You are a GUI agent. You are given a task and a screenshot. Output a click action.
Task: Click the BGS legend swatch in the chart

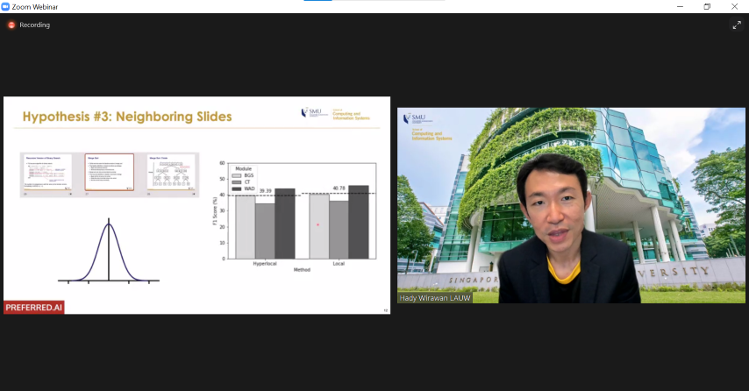237,176
